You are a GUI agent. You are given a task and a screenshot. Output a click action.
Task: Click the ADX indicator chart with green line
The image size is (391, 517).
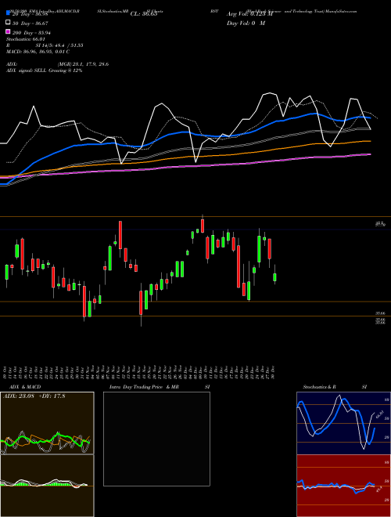(47, 423)
